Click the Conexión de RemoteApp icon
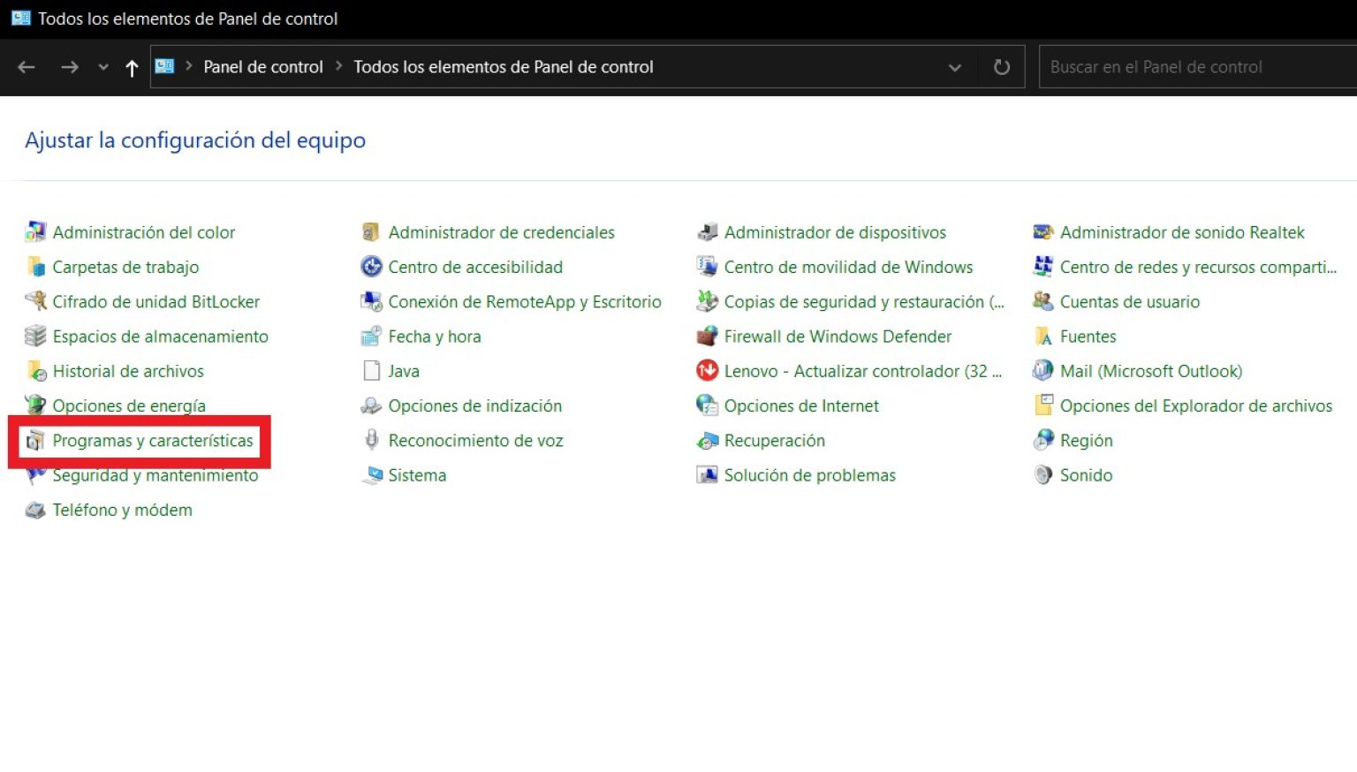Image resolution: width=1357 pixels, height=772 pixels. click(371, 301)
